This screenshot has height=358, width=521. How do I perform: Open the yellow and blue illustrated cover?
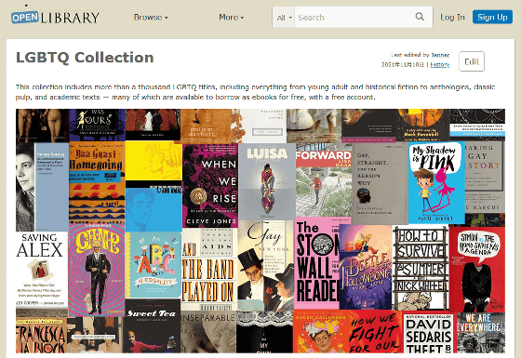click(x=154, y=186)
